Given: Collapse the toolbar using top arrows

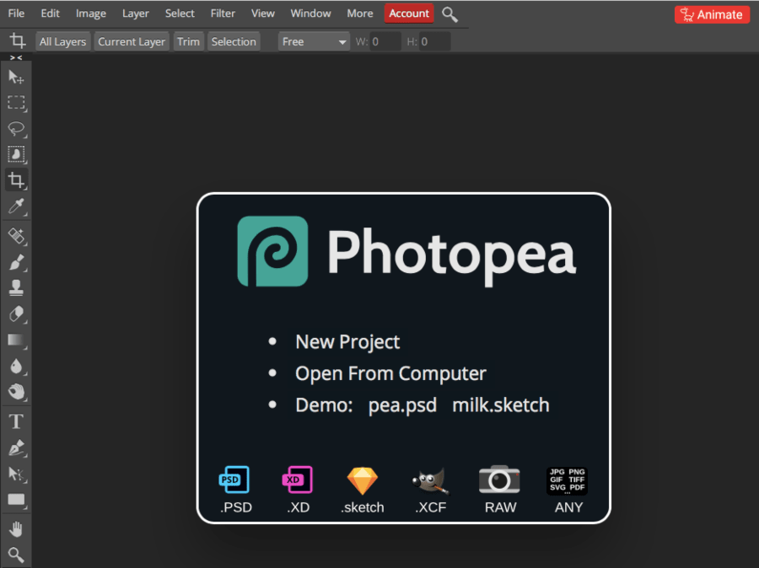Looking at the screenshot, I should click(16, 57).
